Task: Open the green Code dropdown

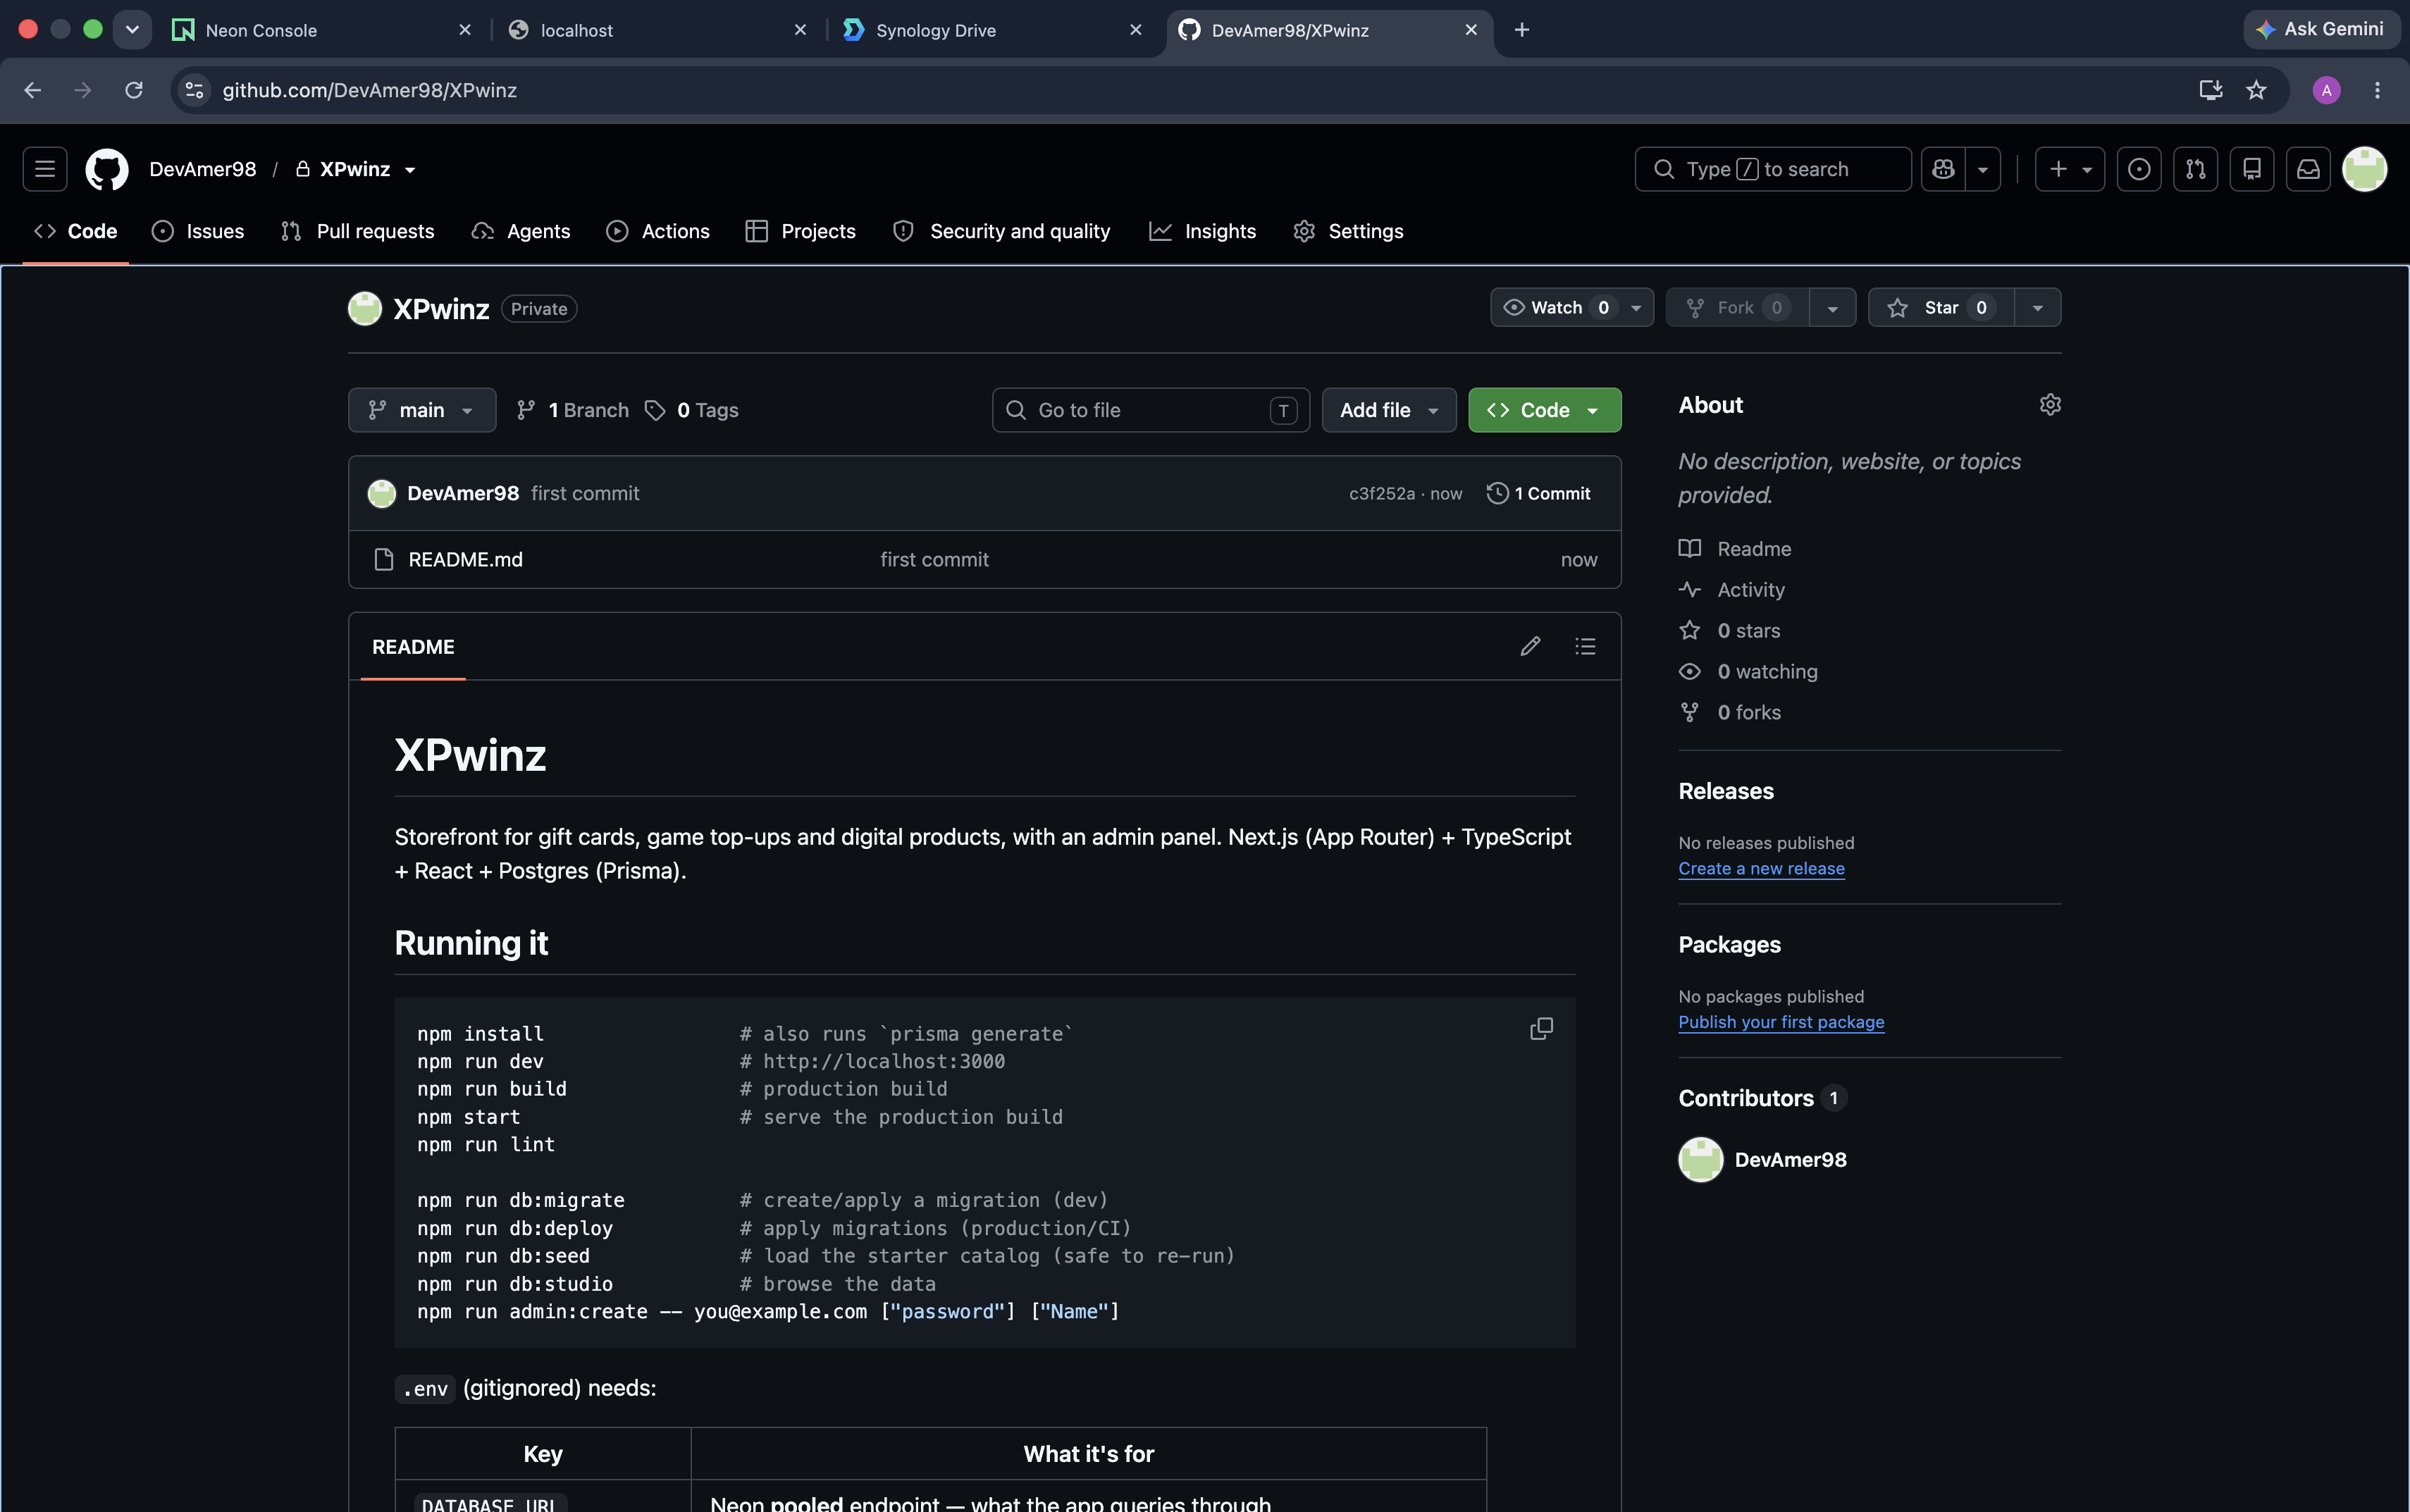Action: (1545, 410)
